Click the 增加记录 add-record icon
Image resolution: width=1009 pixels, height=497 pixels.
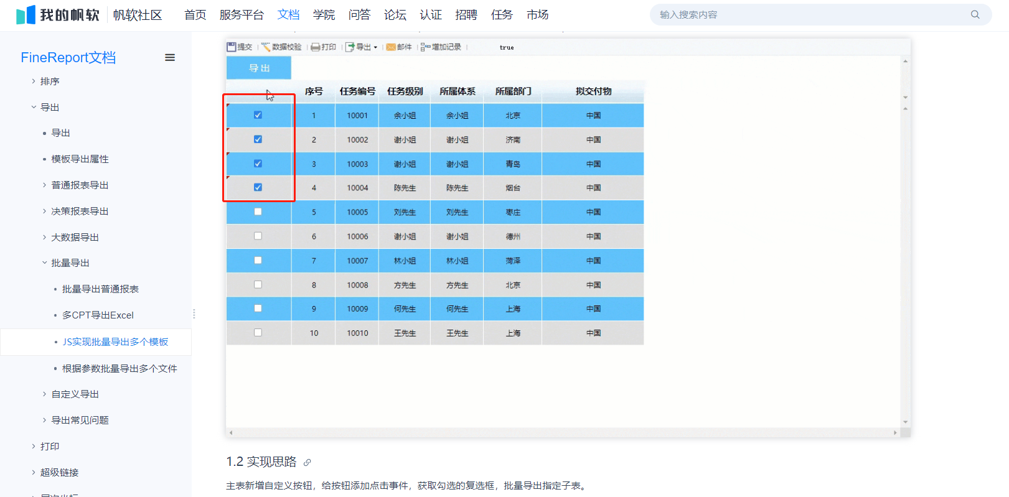tap(426, 47)
